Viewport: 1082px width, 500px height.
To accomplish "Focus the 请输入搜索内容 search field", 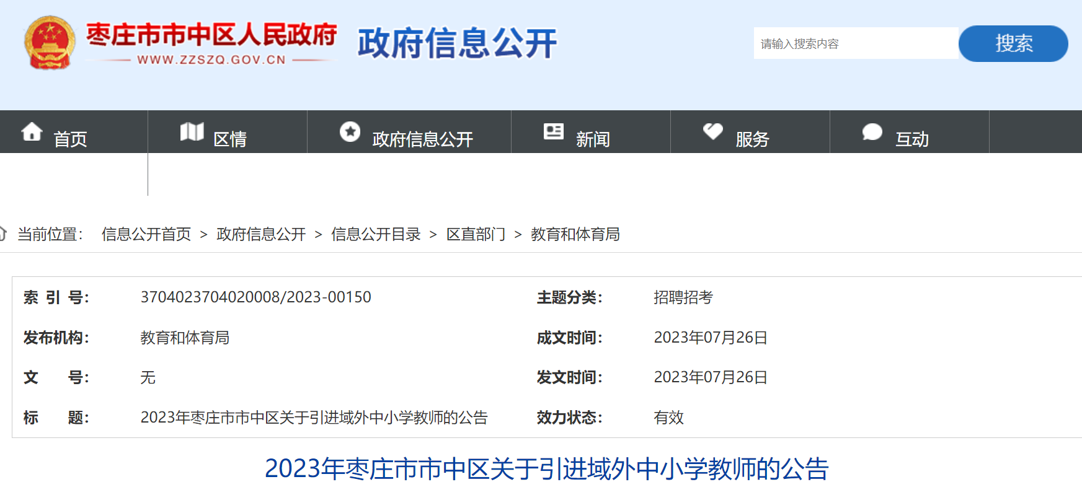I will click(x=856, y=43).
